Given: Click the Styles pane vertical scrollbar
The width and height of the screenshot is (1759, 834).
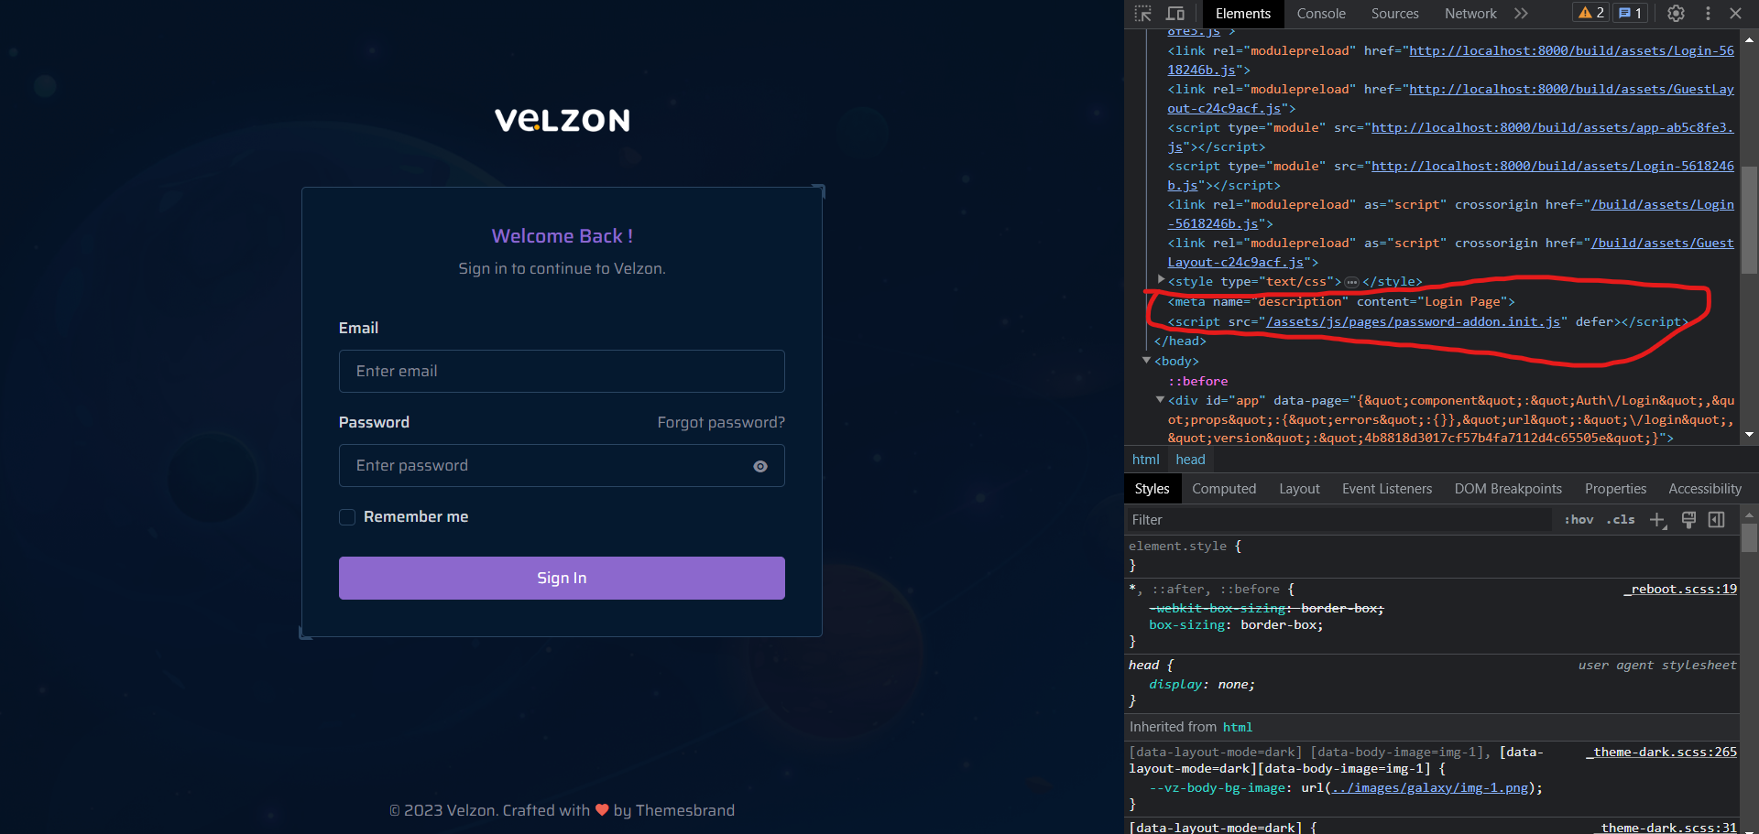Looking at the screenshot, I should pos(1749,537).
